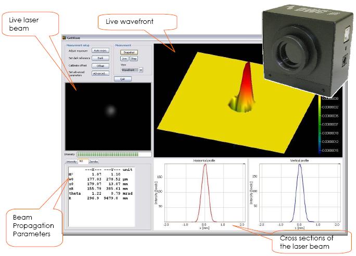This screenshot has width=356, height=256.
Task: Click the 'theta' row in parameters
Action: click(101, 194)
